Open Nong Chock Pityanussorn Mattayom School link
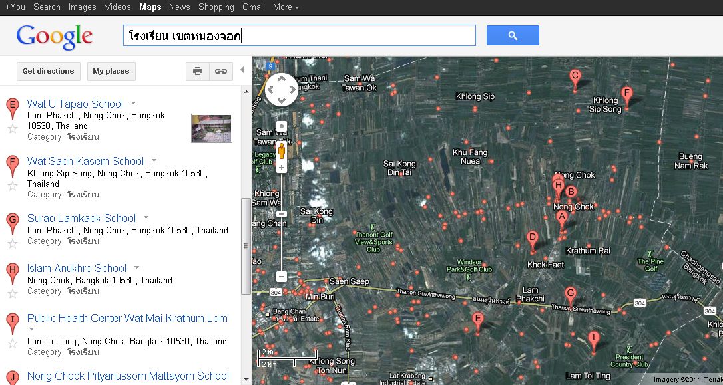Image resolution: width=723 pixels, height=385 pixels. click(x=128, y=376)
